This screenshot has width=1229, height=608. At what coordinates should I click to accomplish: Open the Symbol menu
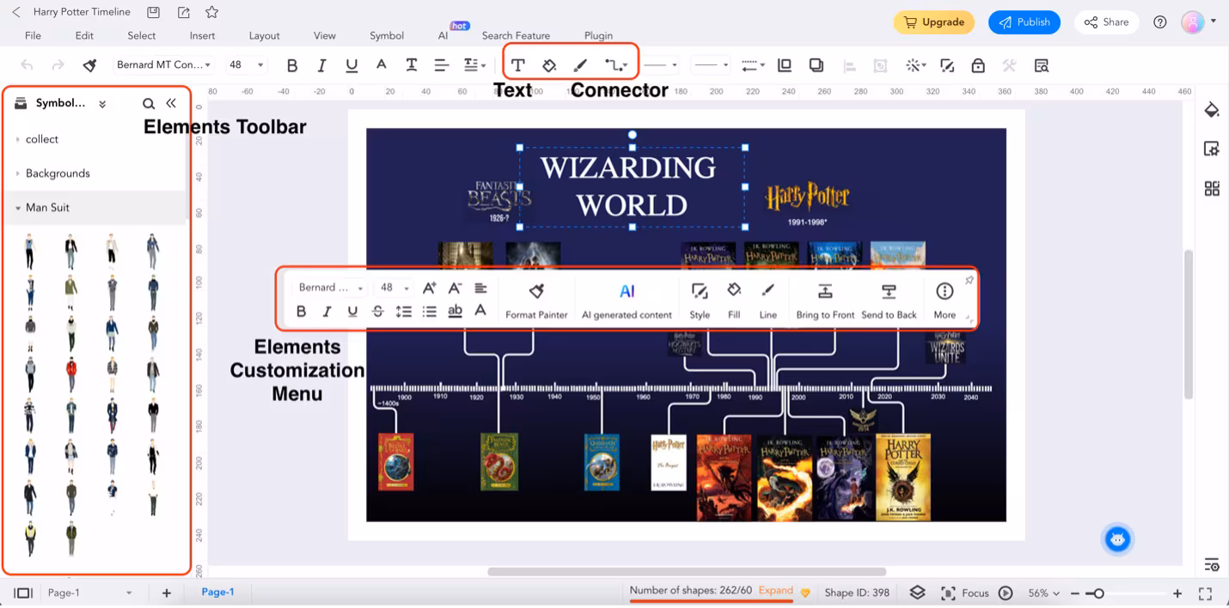[x=387, y=35]
